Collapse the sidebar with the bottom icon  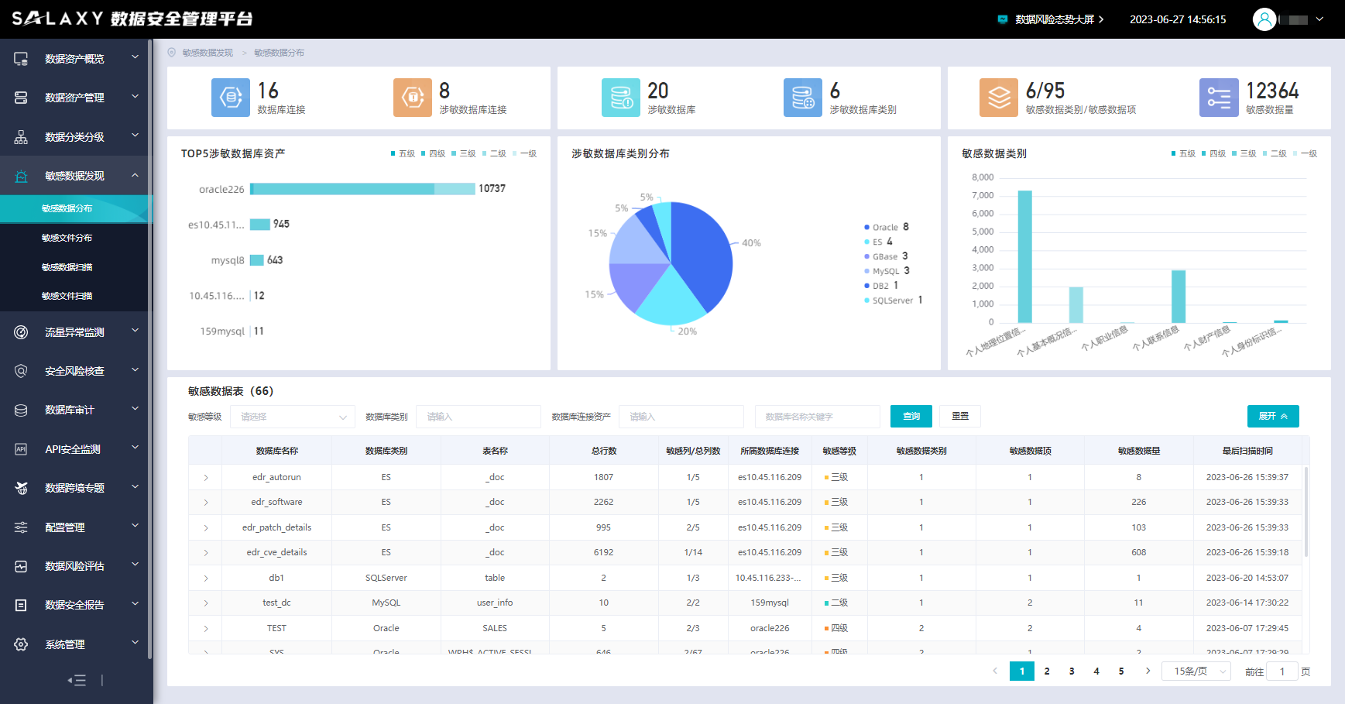point(77,680)
